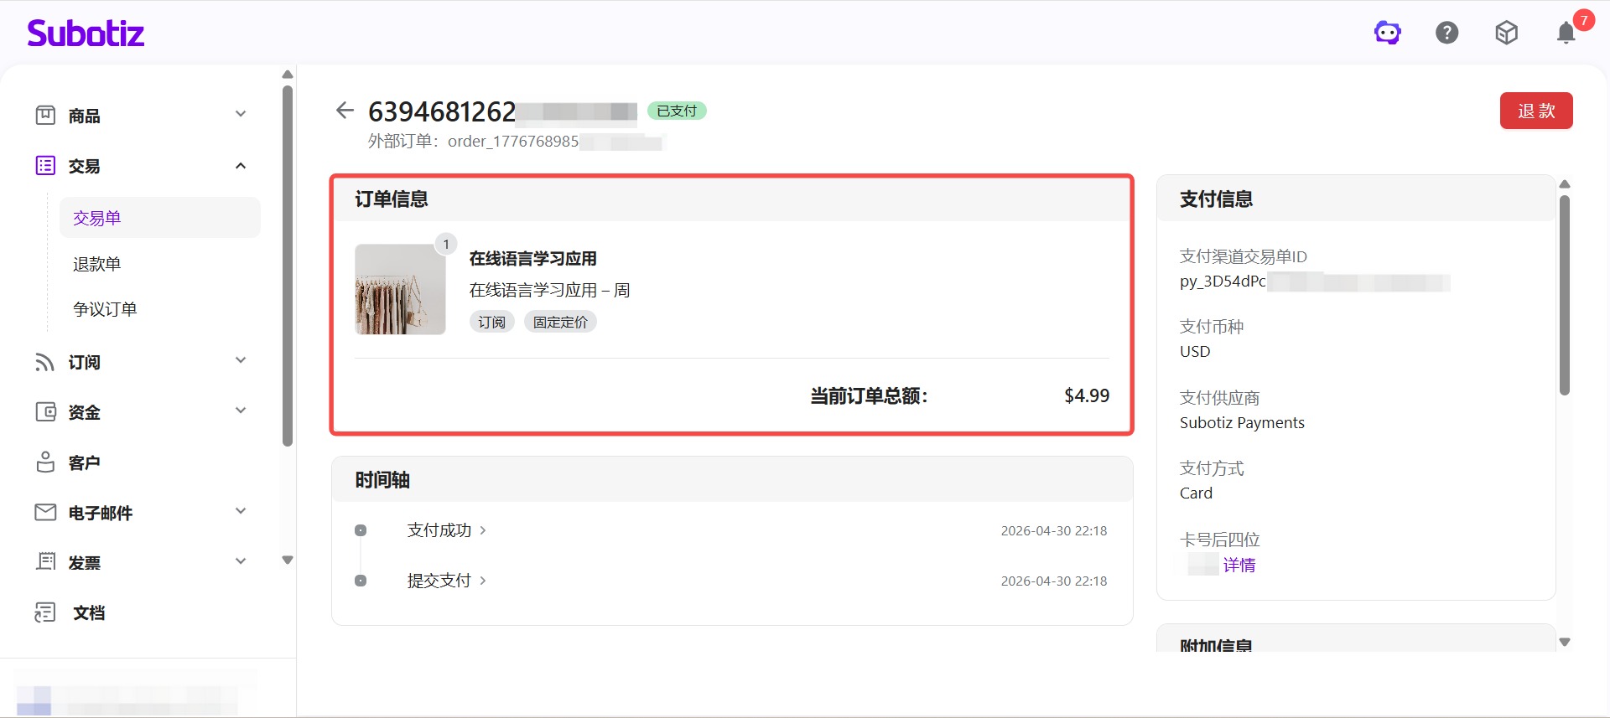Collapse the 交易 section chevron
This screenshot has width=1610, height=718.
pos(241,166)
